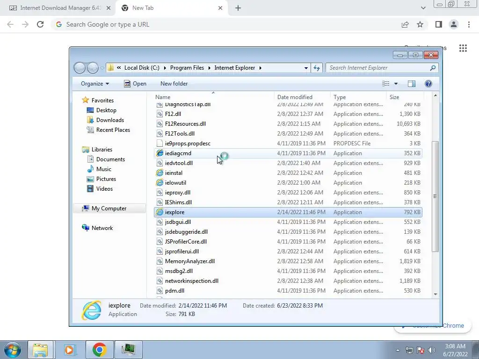Click Chrome taskbar icon

99,350
